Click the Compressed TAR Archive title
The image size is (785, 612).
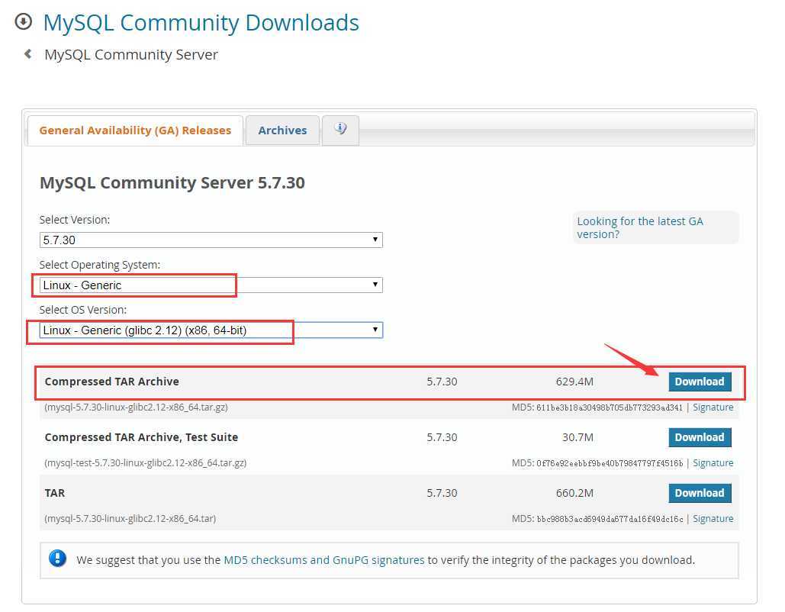point(111,382)
